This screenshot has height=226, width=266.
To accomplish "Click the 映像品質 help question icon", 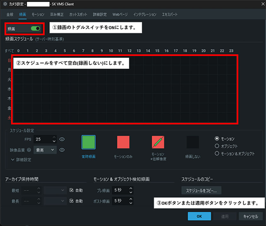I will tap(29, 150).
